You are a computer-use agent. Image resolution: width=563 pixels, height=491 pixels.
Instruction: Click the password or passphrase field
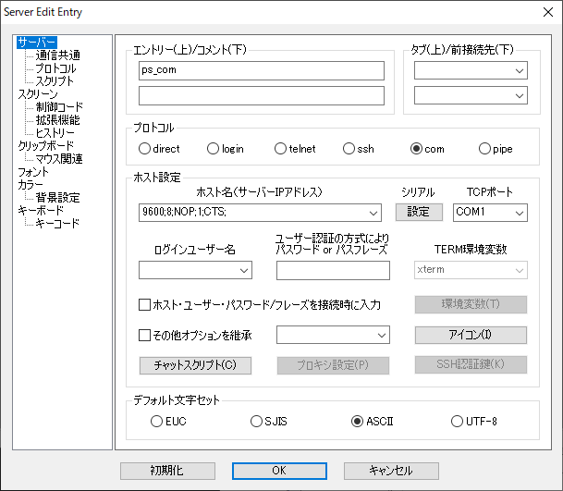point(333,270)
